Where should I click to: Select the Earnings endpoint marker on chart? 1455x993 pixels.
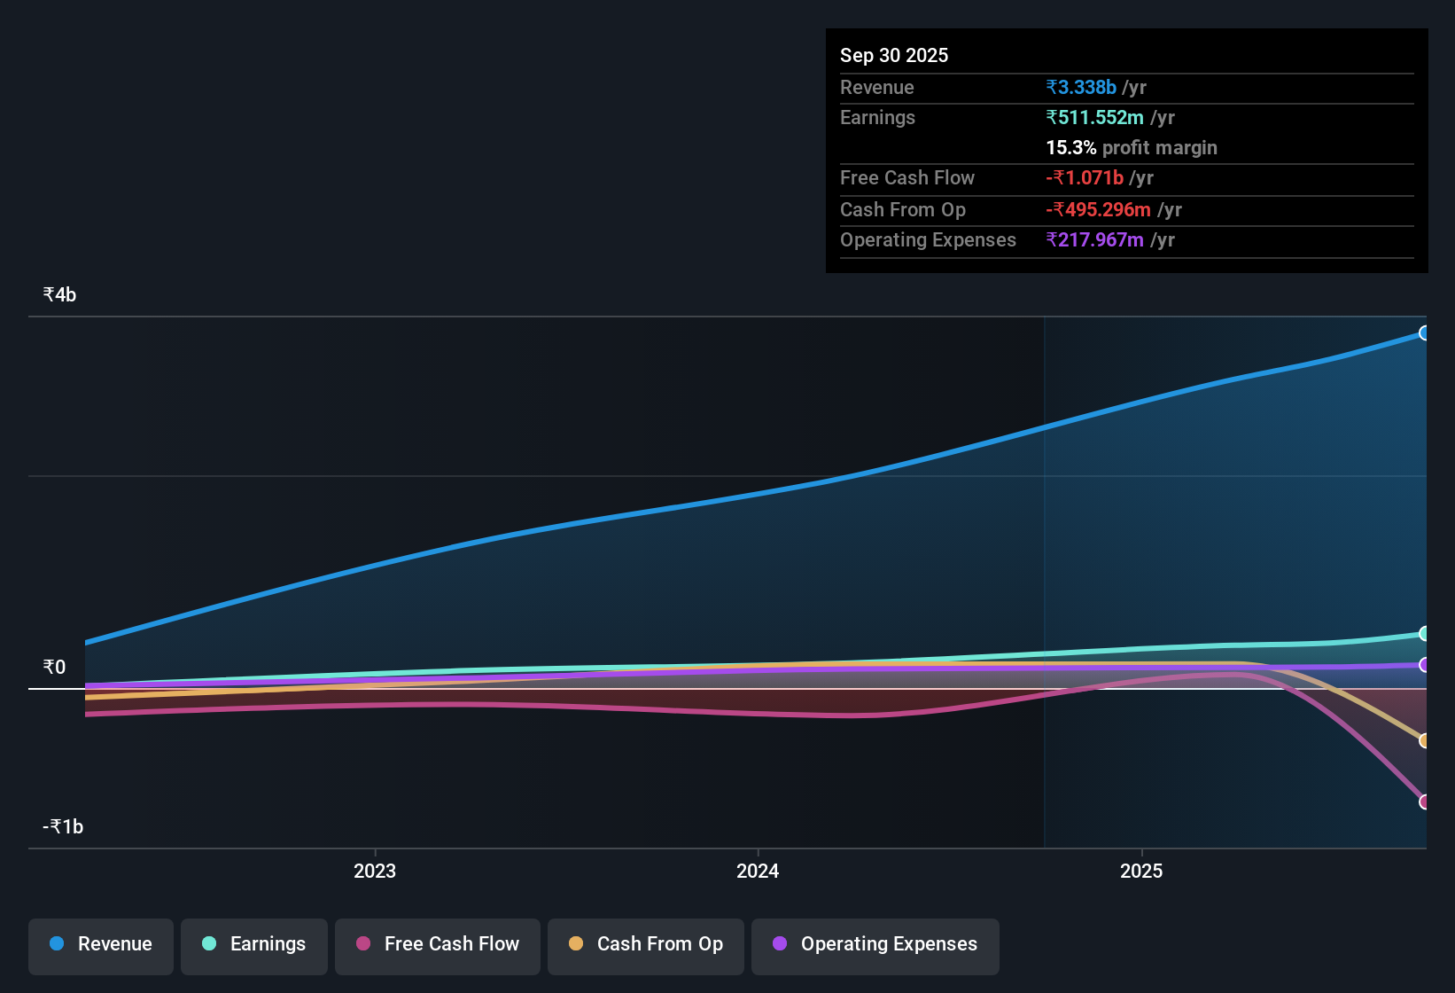coord(1425,634)
